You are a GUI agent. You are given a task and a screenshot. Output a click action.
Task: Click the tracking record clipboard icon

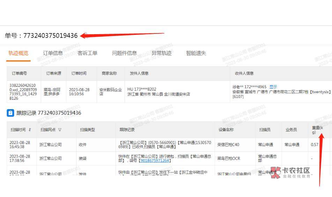point(10,113)
